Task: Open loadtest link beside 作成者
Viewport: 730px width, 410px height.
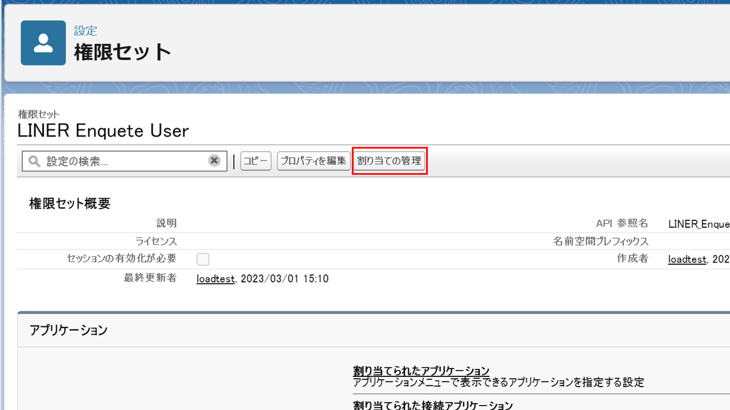Action: (687, 259)
